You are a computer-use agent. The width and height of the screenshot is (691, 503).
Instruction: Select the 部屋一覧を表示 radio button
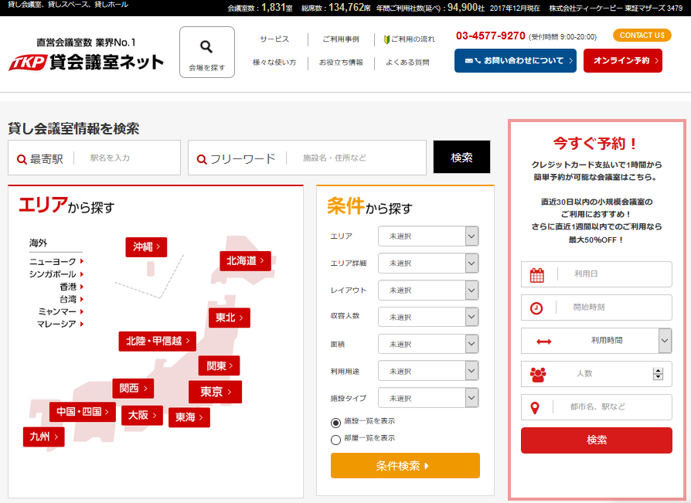tap(335, 440)
